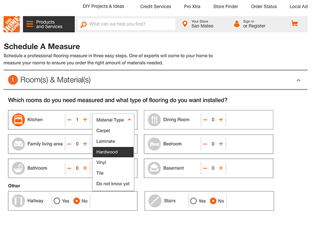This screenshot has height=226, width=317.
Task: Choose Tile material option
Action: click(x=113, y=173)
